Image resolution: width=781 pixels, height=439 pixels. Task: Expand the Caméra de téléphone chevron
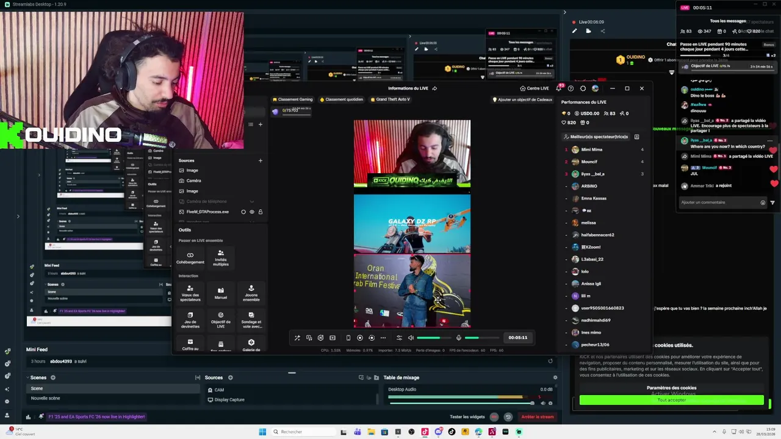[252, 201]
